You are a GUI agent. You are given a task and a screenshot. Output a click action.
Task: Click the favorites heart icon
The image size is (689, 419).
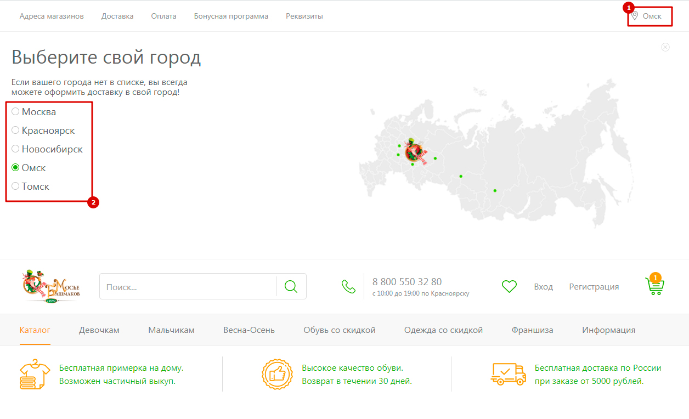(x=510, y=286)
